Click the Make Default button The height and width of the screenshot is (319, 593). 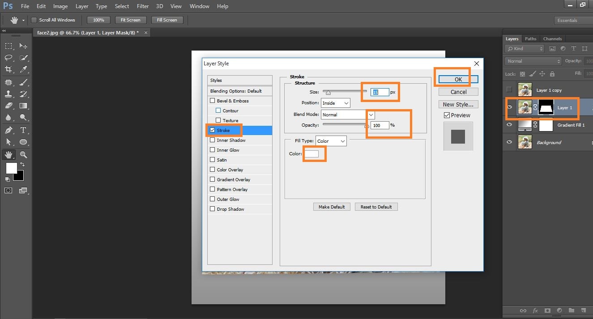[x=332, y=207]
